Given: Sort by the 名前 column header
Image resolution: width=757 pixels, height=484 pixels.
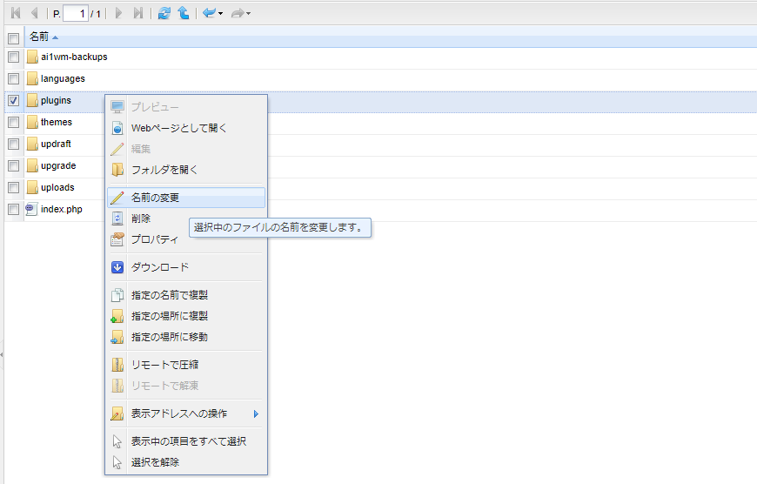Looking at the screenshot, I should click(x=39, y=37).
